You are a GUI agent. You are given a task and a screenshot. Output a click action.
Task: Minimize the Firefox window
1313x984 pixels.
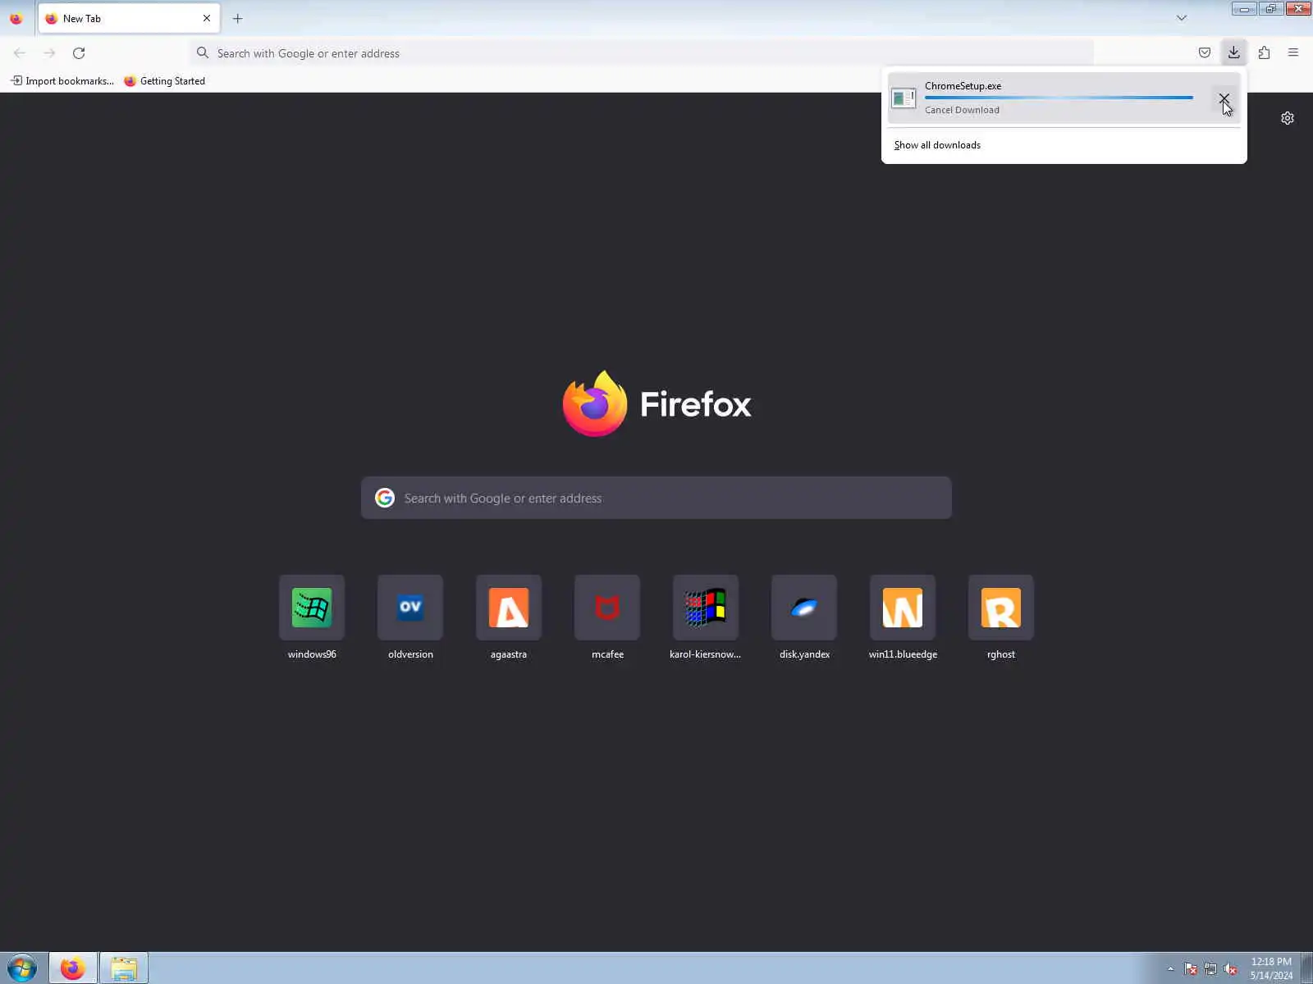(x=1244, y=9)
